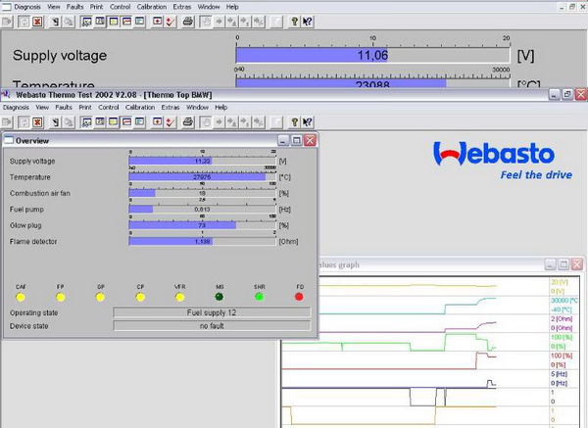Click the yellow question mark help icon in the back window toolbar

295,22
